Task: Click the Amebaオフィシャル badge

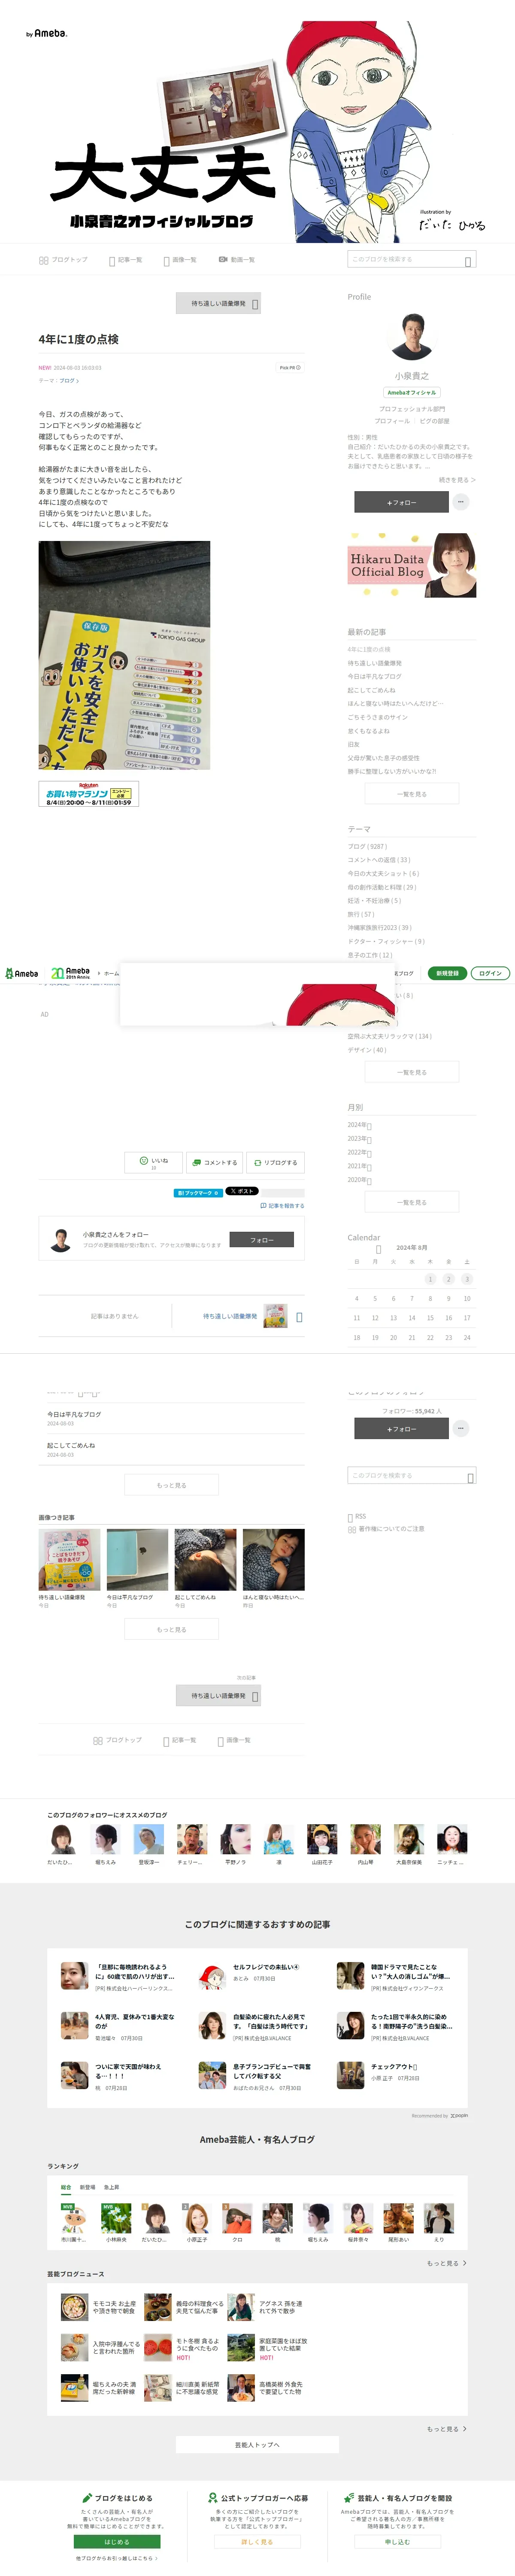Action: pyautogui.click(x=412, y=392)
